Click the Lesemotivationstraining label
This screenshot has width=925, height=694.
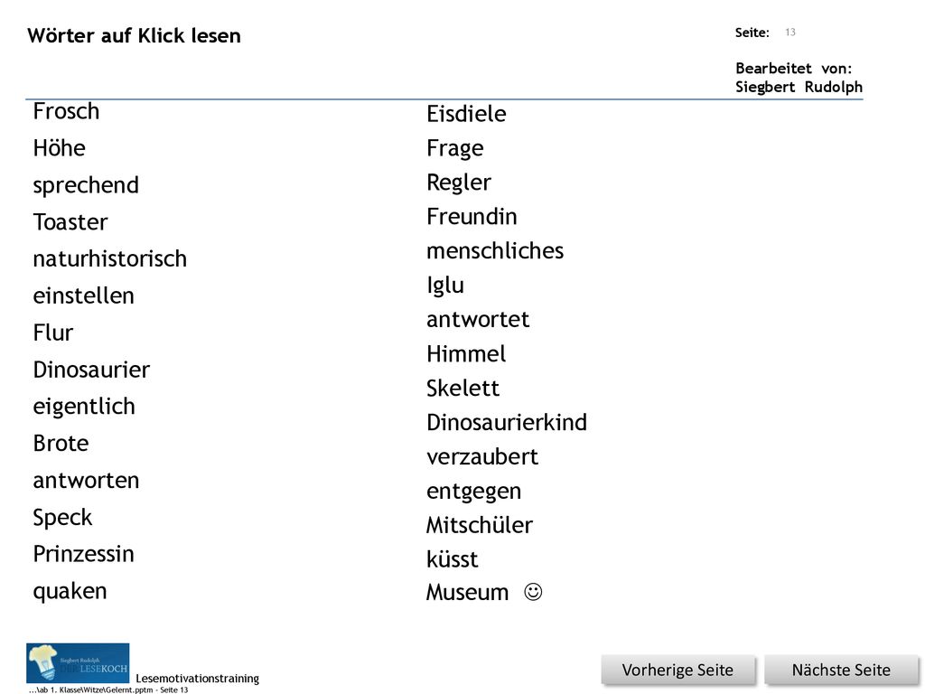198,679
